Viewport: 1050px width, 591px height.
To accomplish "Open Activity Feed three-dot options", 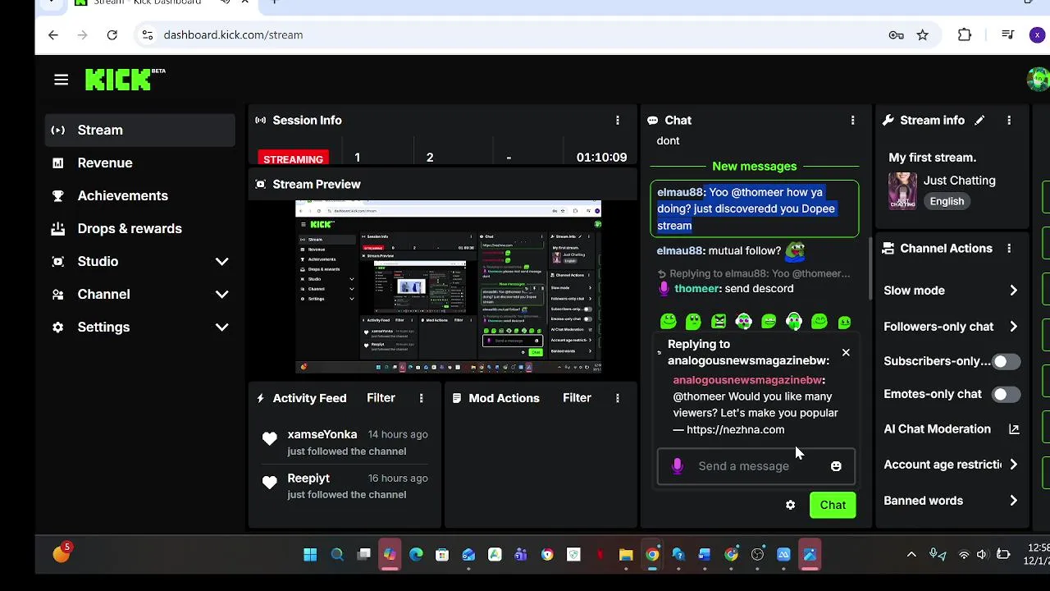I will coord(422,398).
